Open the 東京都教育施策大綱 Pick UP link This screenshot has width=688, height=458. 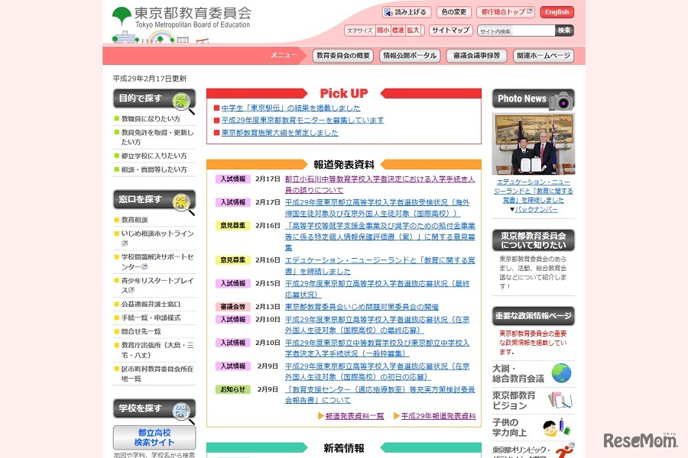280,133
